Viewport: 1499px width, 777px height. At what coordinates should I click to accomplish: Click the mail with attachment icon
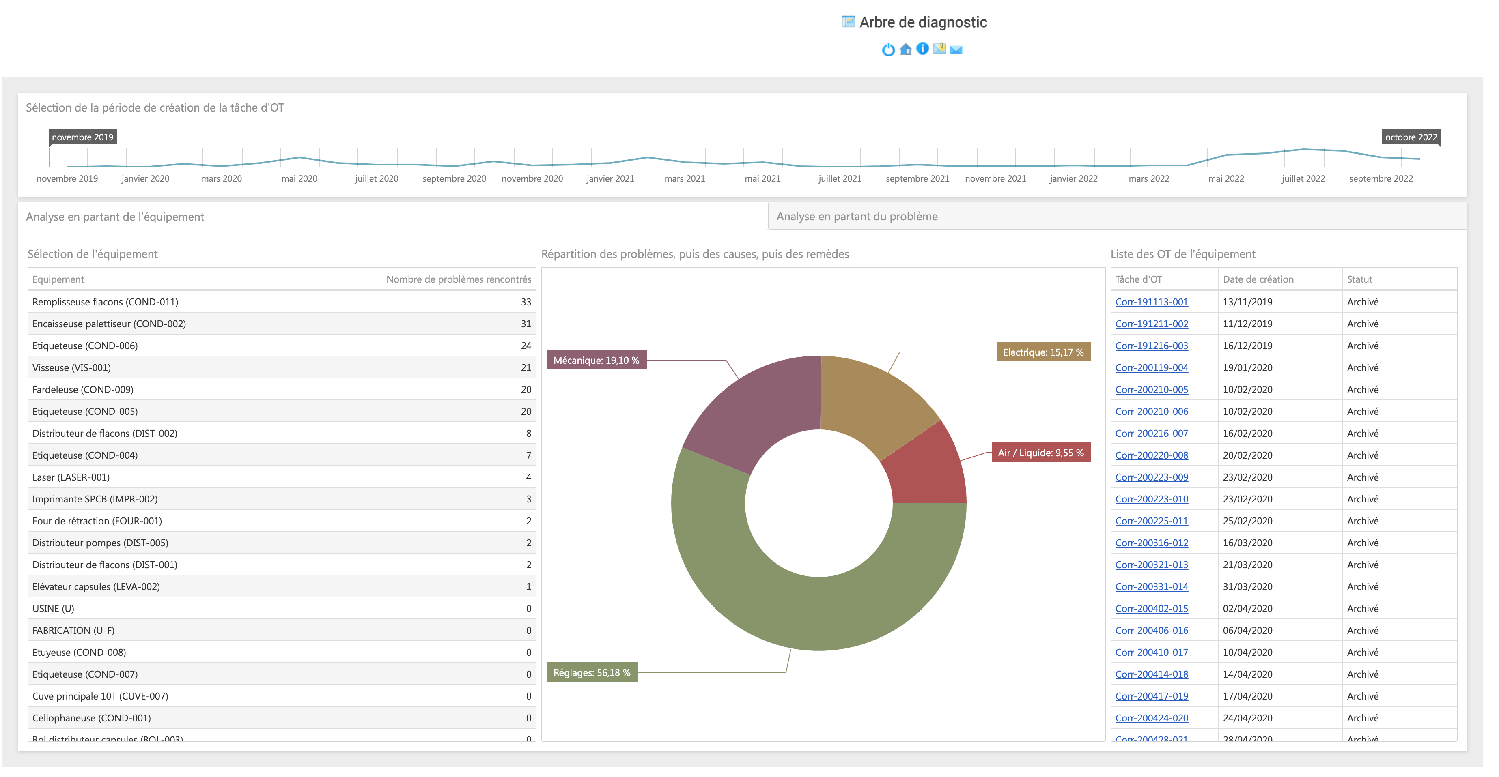tap(939, 48)
